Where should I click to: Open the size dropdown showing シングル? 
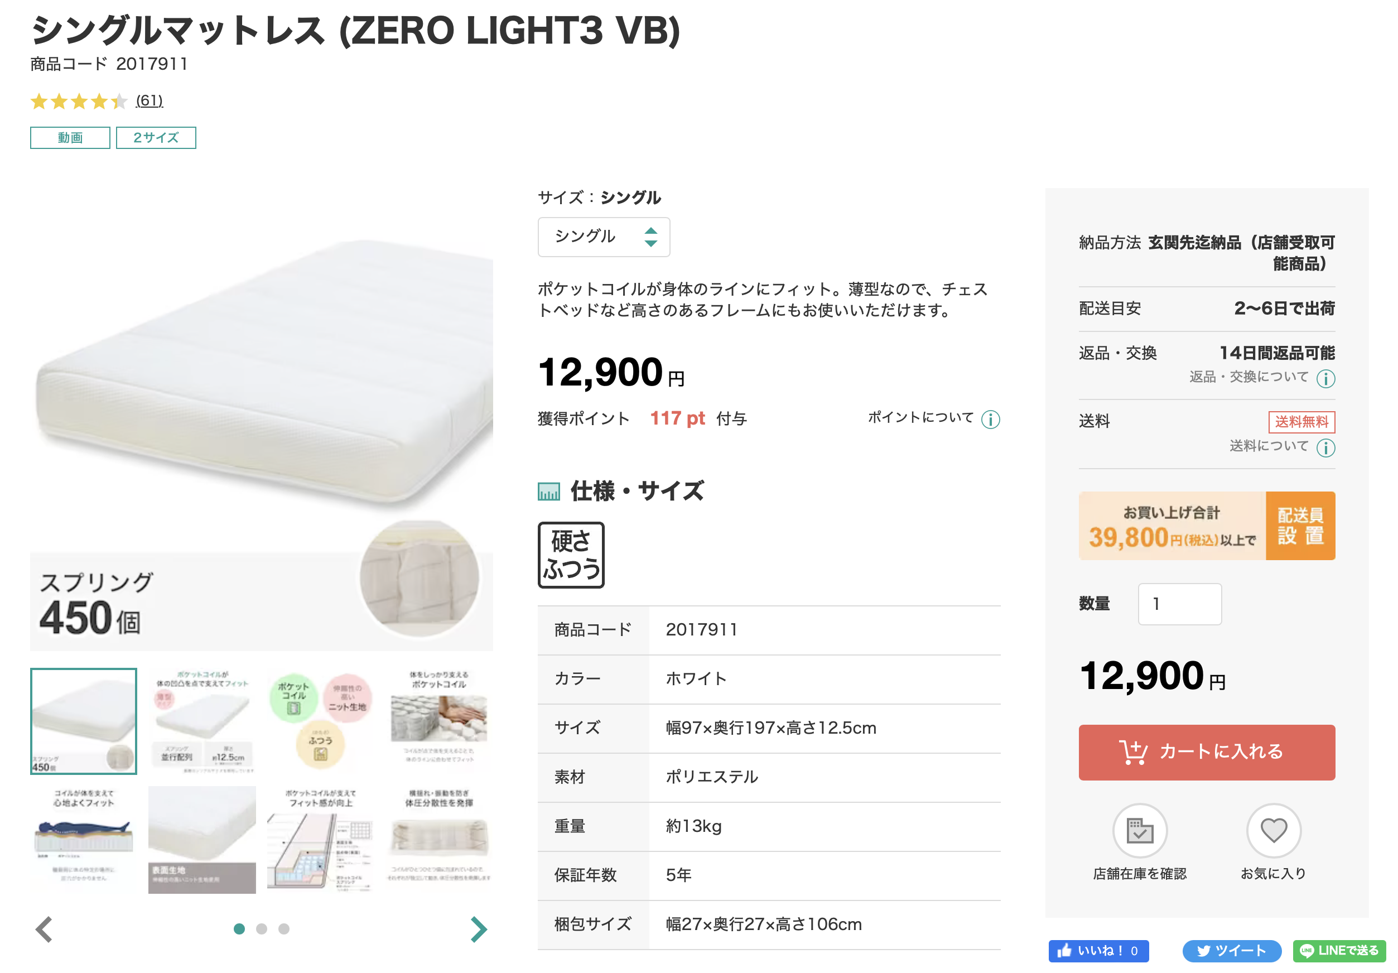click(x=604, y=237)
